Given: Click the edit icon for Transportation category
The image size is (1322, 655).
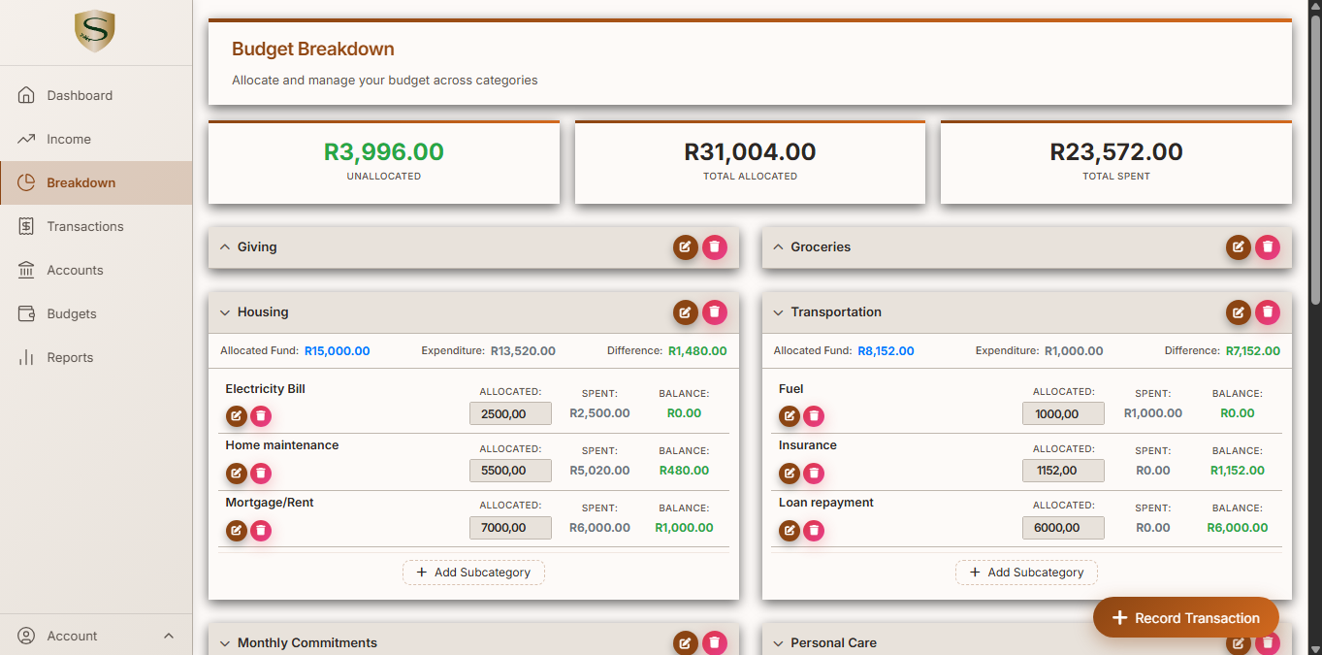Looking at the screenshot, I should pyautogui.click(x=1239, y=312).
